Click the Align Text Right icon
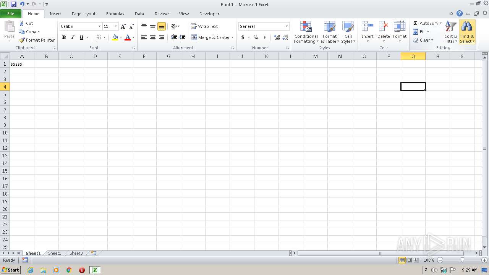 pos(162,37)
